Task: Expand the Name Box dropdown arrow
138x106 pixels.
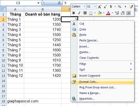Action: [x=38, y=3]
